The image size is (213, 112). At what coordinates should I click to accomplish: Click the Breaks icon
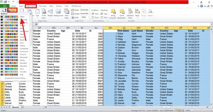click(x=50, y=12)
